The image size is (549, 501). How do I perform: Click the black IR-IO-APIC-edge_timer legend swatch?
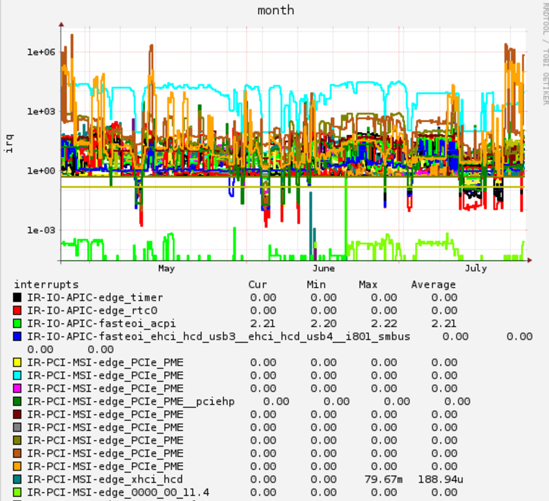(x=17, y=297)
